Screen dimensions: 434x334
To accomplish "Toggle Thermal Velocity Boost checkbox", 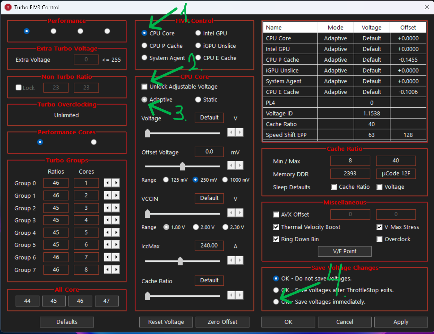I will (x=276, y=227).
